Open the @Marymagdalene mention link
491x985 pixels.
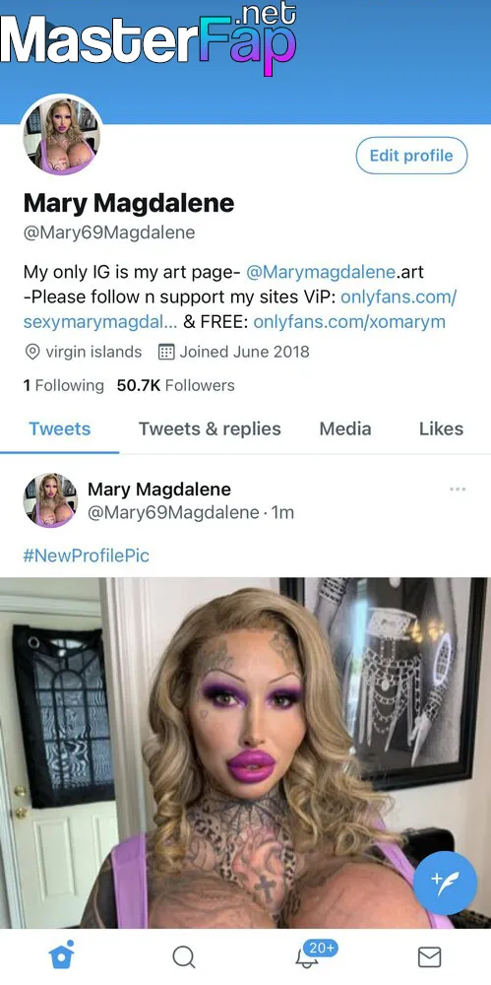(321, 272)
